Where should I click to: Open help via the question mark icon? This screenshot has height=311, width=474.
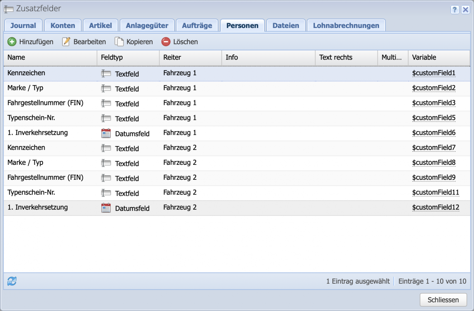click(455, 10)
